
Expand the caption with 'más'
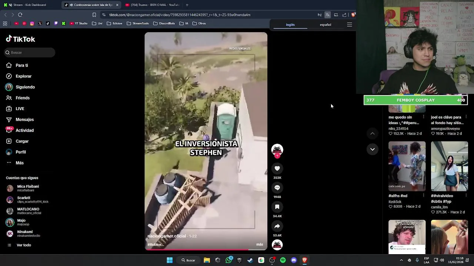260,245
